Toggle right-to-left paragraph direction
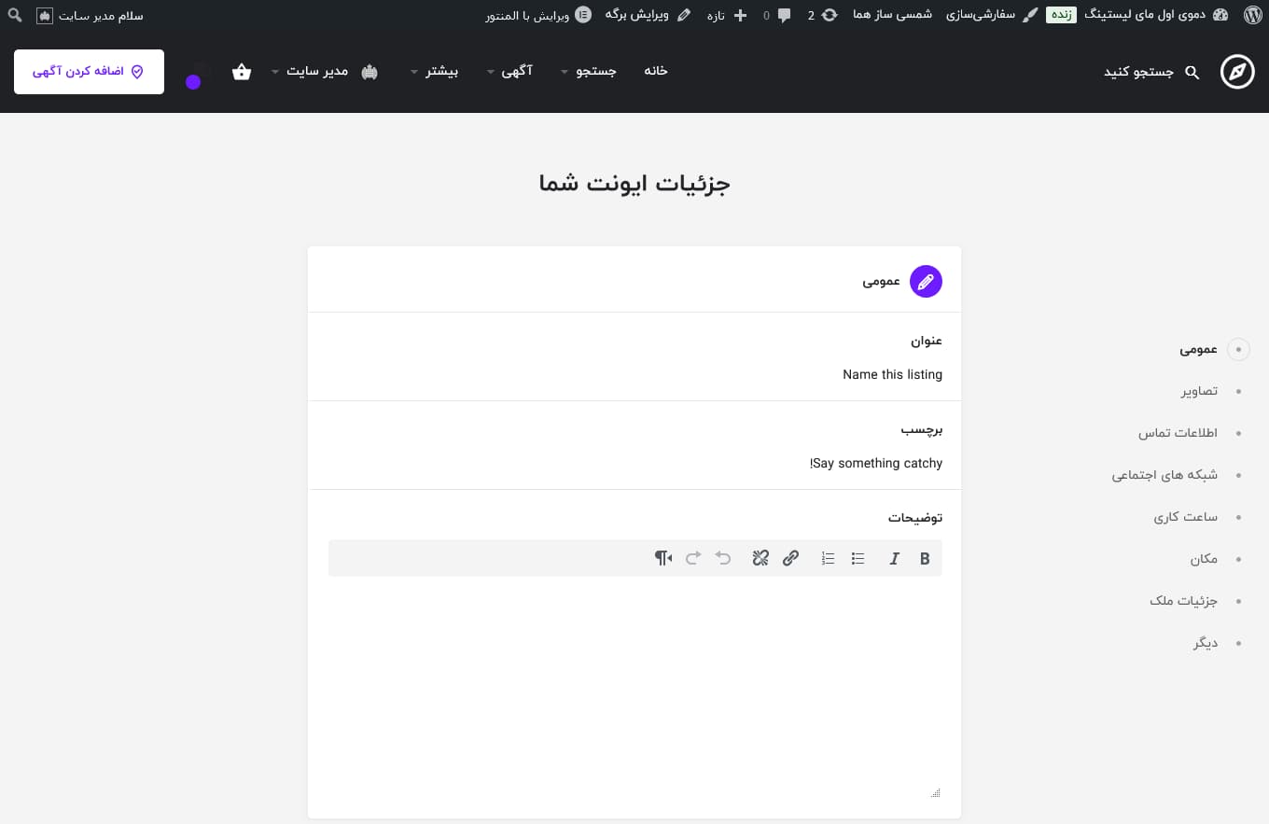Screen dimensions: 1269x824 (663, 558)
